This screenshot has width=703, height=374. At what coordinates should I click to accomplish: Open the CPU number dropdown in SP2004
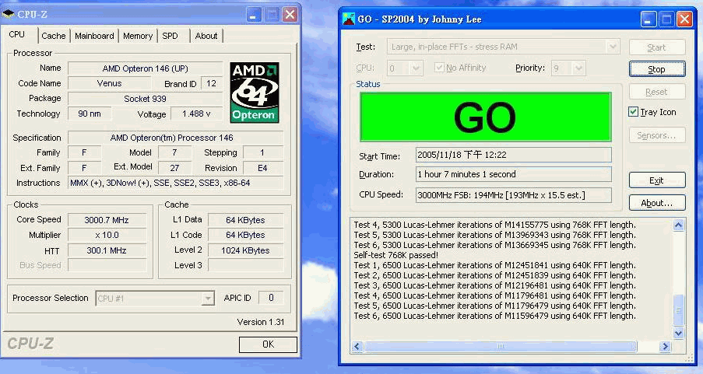(x=416, y=68)
